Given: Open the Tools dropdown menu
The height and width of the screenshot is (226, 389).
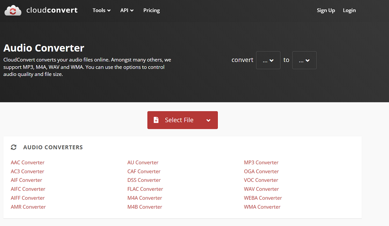Looking at the screenshot, I should click(x=102, y=10).
